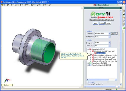Open the dfm.geometricsoftware.com link
Image resolution: width=126 pixels, height=91 pixels.
click(x=102, y=20)
